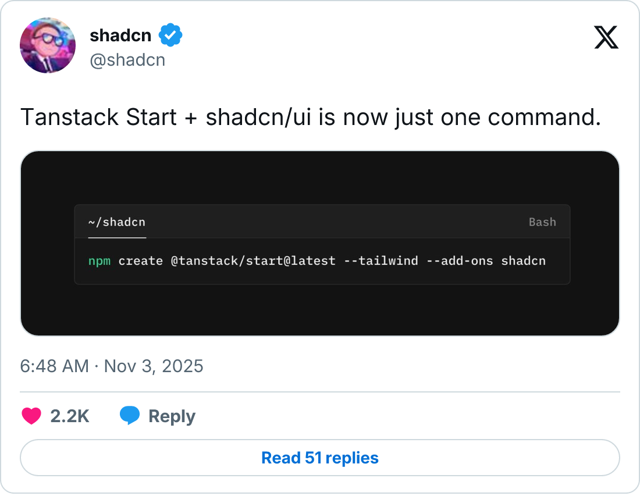
Task: Click the green npm keyword
Action: tap(99, 261)
